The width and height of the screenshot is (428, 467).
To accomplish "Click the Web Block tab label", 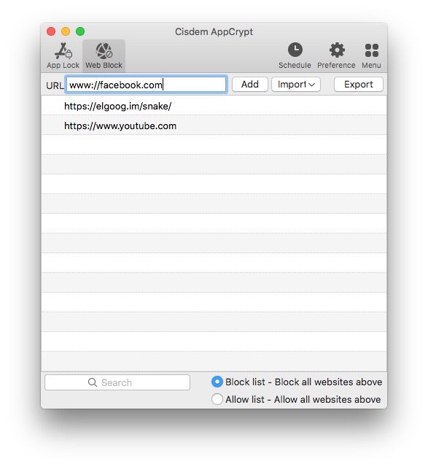I will tap(104, 65).
